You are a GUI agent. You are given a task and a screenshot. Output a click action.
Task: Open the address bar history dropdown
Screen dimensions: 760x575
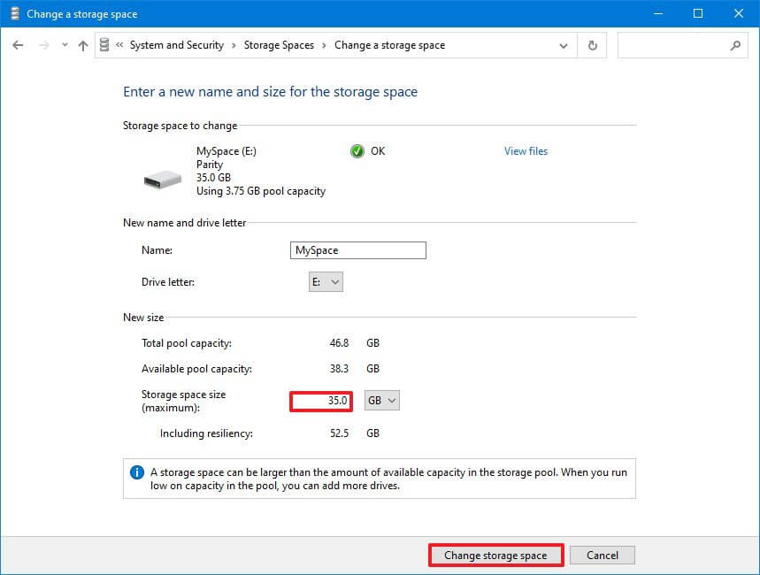564,45
